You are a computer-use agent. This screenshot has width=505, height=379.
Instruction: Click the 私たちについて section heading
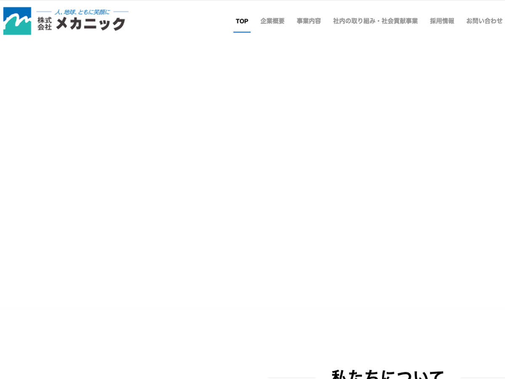[388, 374]
